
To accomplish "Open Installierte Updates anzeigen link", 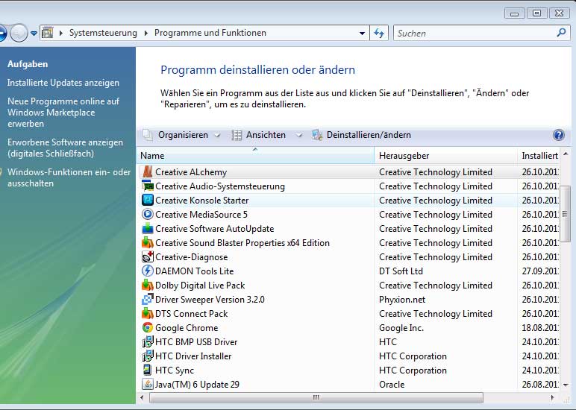I will coord(63,83).
